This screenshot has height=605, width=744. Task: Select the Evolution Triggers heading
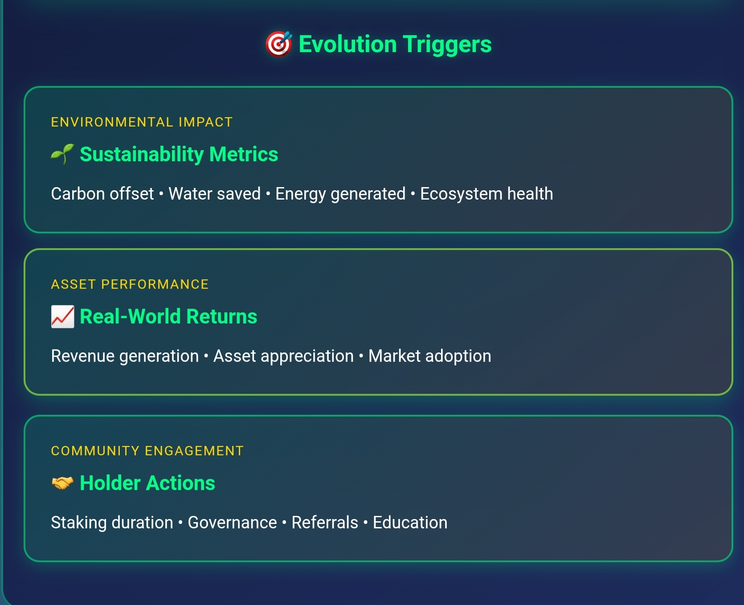coord(395,44)
